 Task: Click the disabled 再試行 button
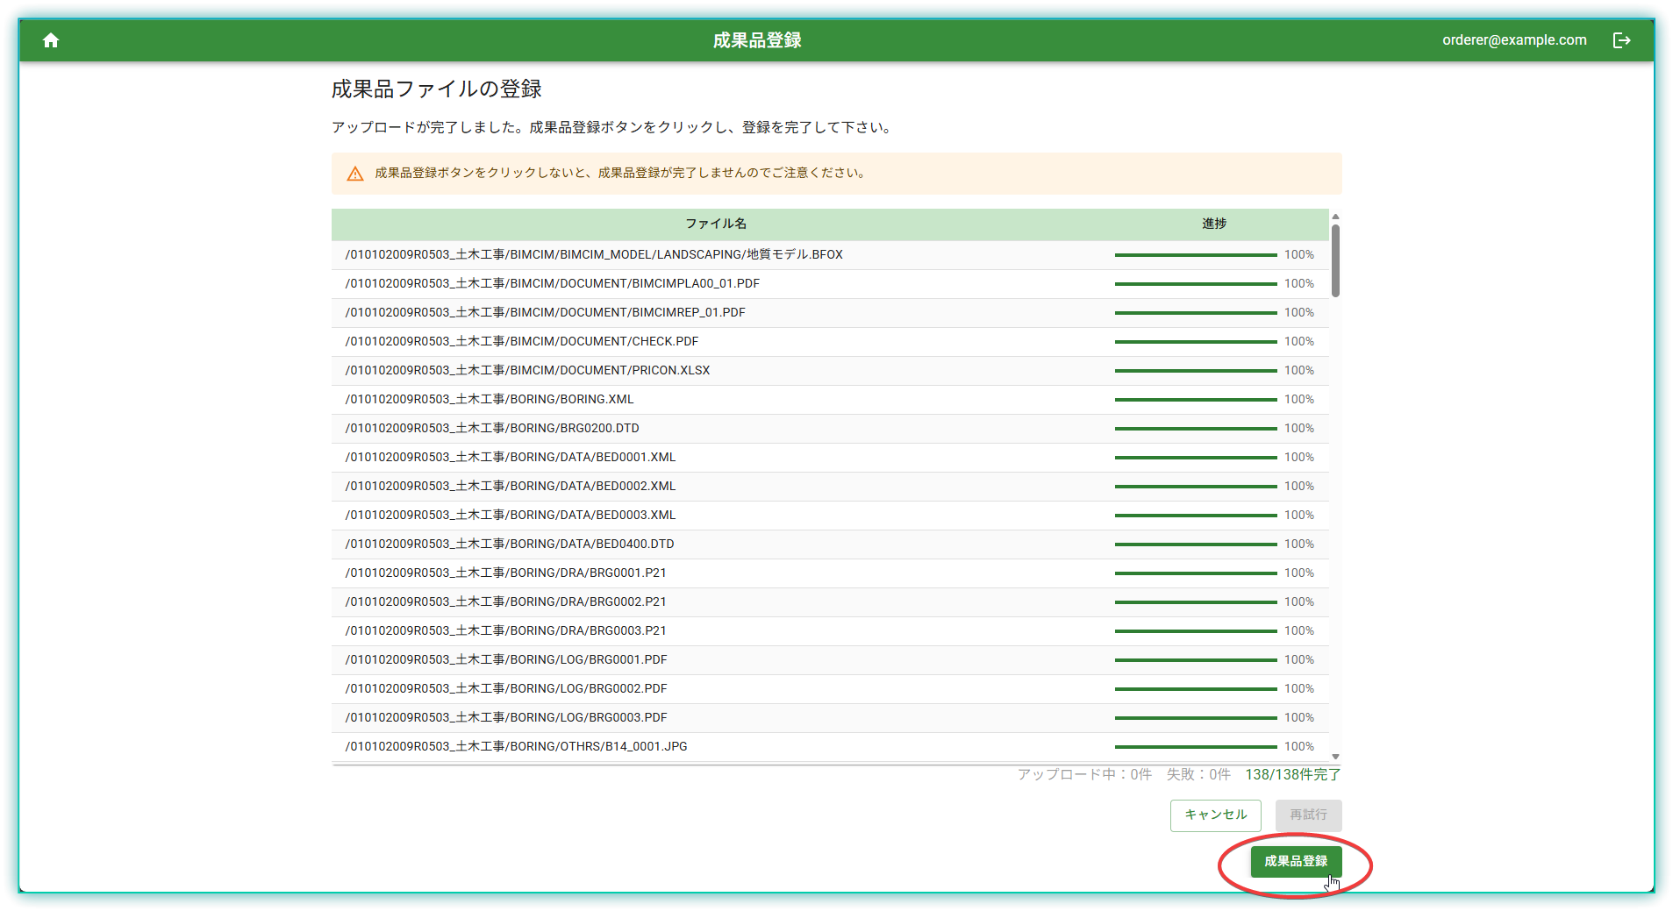[x=1308, y=815]
